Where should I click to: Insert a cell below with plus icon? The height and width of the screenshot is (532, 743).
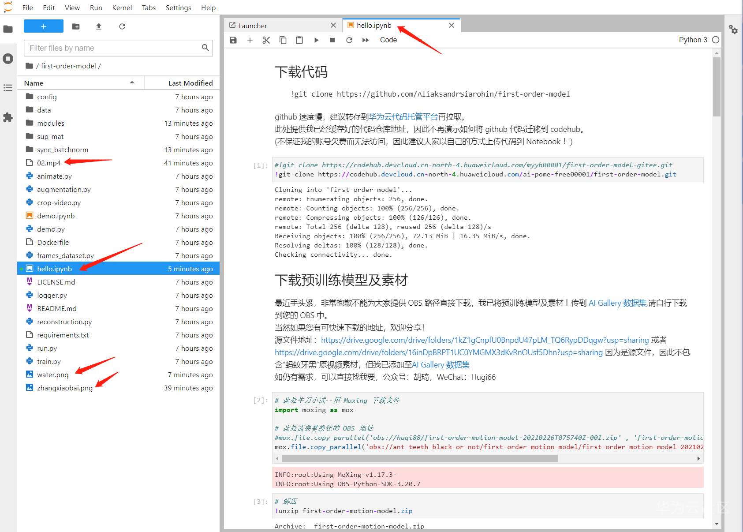(x=250, y=40)
